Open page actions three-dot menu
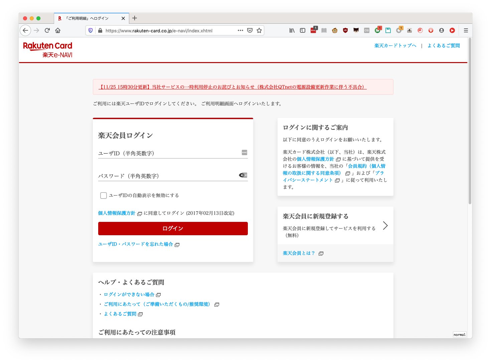 click(x=240, y=30)
